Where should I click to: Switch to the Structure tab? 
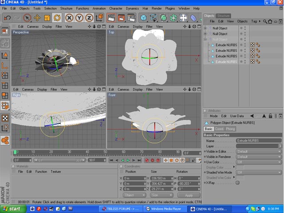[x=223, y=16]
